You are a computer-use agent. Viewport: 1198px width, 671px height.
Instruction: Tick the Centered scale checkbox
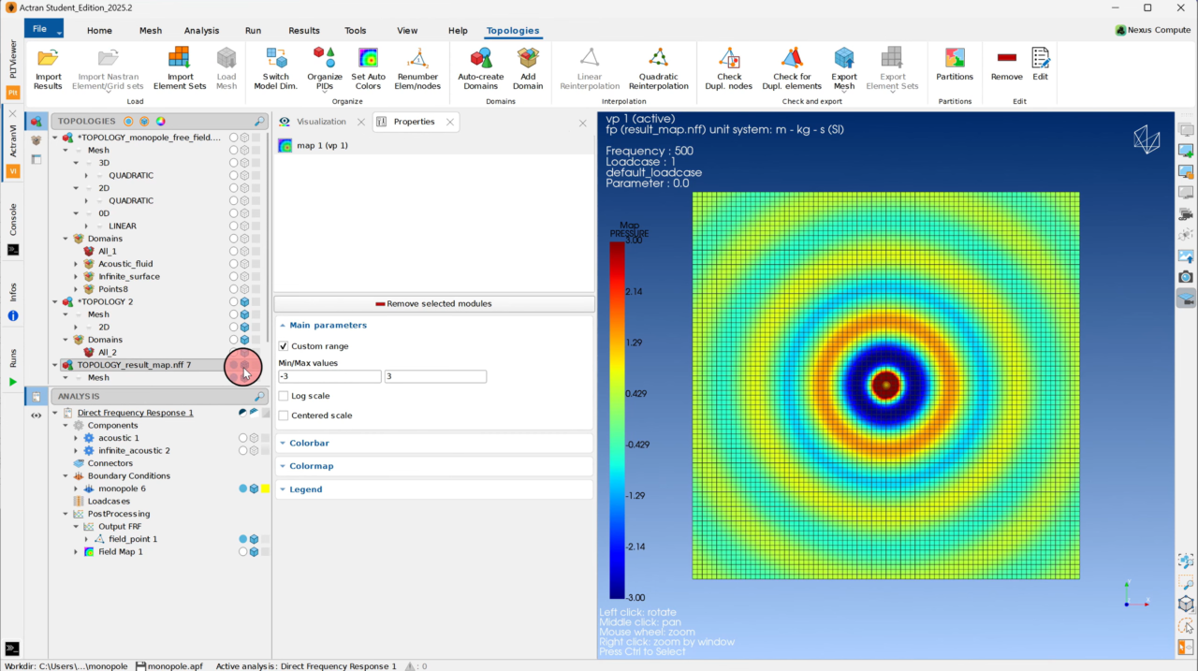(x=284, y=416)
